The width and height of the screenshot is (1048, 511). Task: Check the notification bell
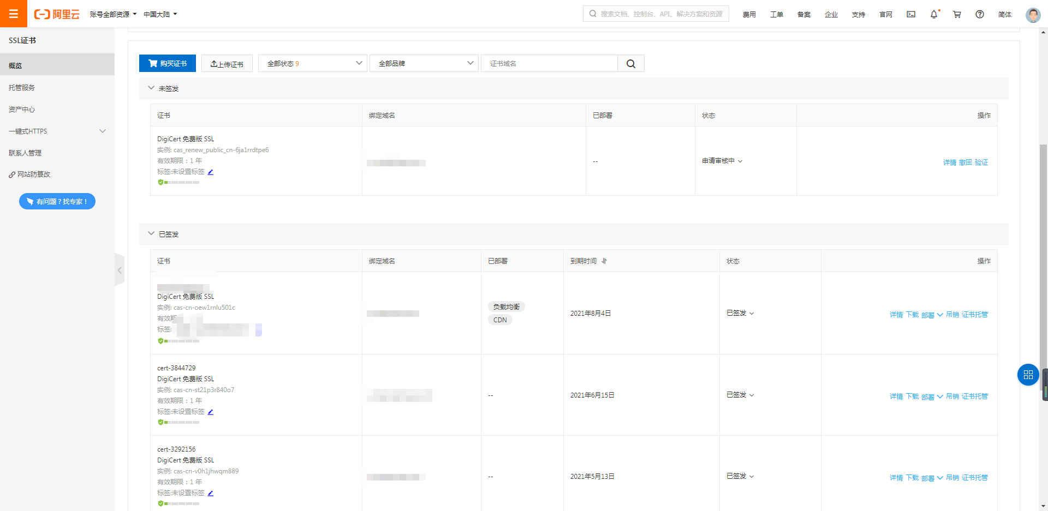click(934, 14)
